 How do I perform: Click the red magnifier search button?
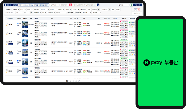click(71, 5)
